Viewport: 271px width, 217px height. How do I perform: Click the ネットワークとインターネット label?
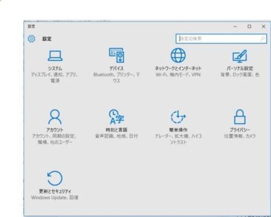[x=178, y=68]
